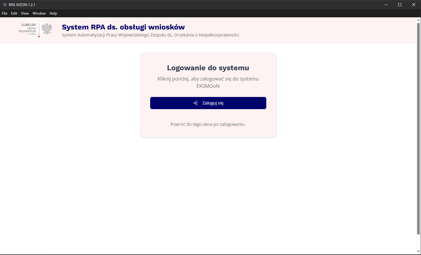The image size is (421, 255).
Task: Click the RPA WZON application icon in title bar
Action: click(x=5, y=4)
